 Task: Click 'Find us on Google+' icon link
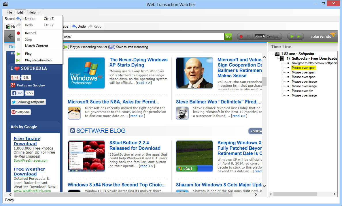(13, 85)
